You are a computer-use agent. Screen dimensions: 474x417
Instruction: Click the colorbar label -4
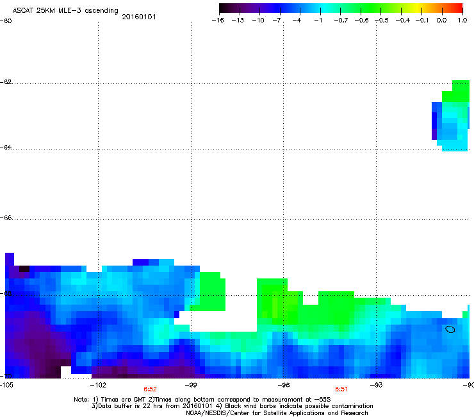point(297,21)
